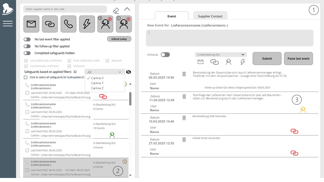
Task: Click the phone call filter button
Action: point(68,24)
